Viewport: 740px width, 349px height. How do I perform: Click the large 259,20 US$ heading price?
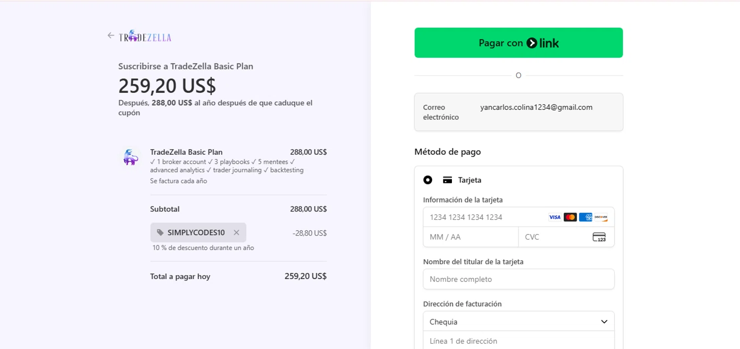coord(167,86)
